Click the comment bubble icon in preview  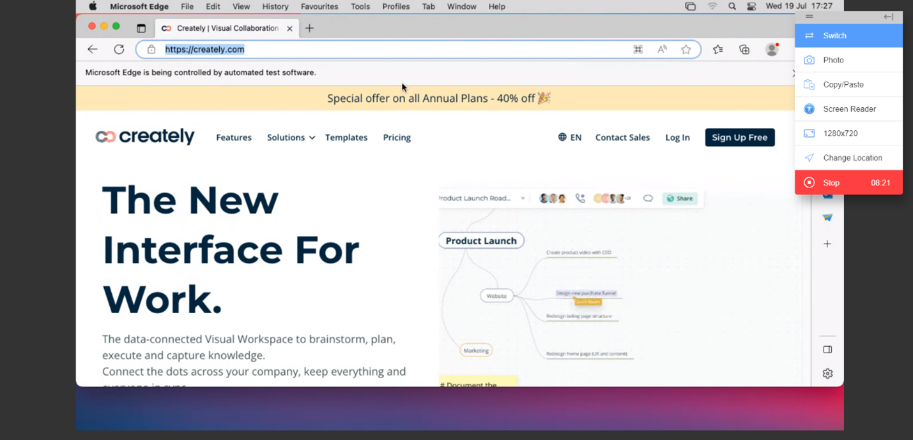(x=648, y=198)
